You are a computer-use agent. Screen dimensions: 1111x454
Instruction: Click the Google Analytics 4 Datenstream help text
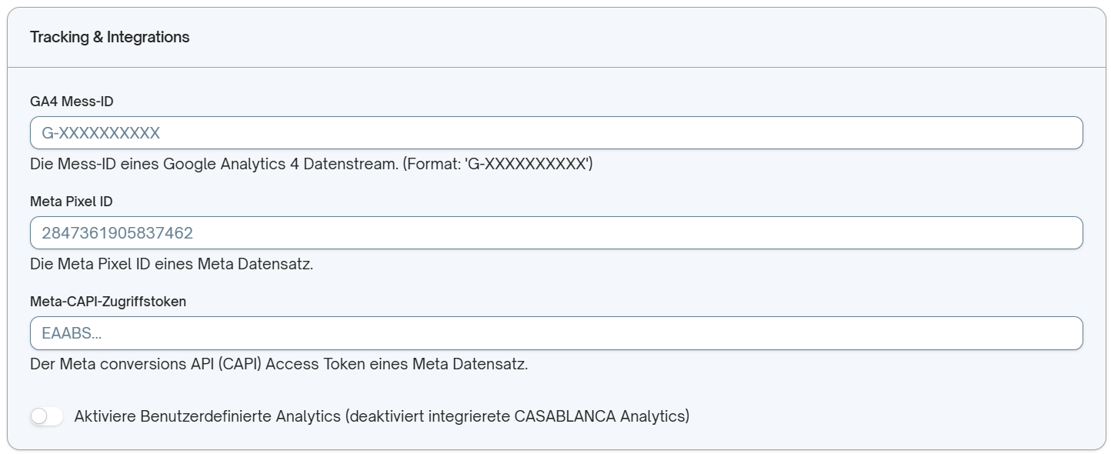coord(312,164)
